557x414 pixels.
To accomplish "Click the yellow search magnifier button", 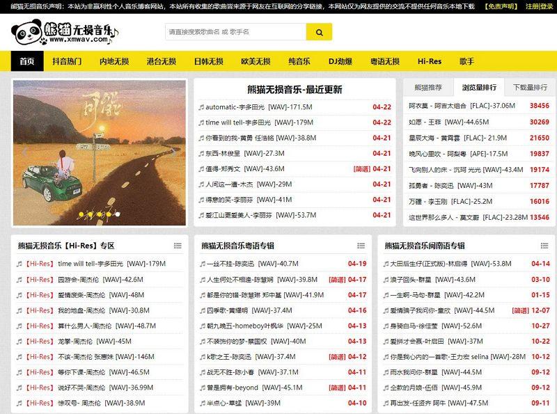I will pyautogui.click(x=319, y=32).
